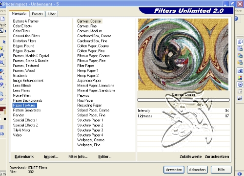
Task: Select Lens Effects category
Action: click(x=22, y=86)
